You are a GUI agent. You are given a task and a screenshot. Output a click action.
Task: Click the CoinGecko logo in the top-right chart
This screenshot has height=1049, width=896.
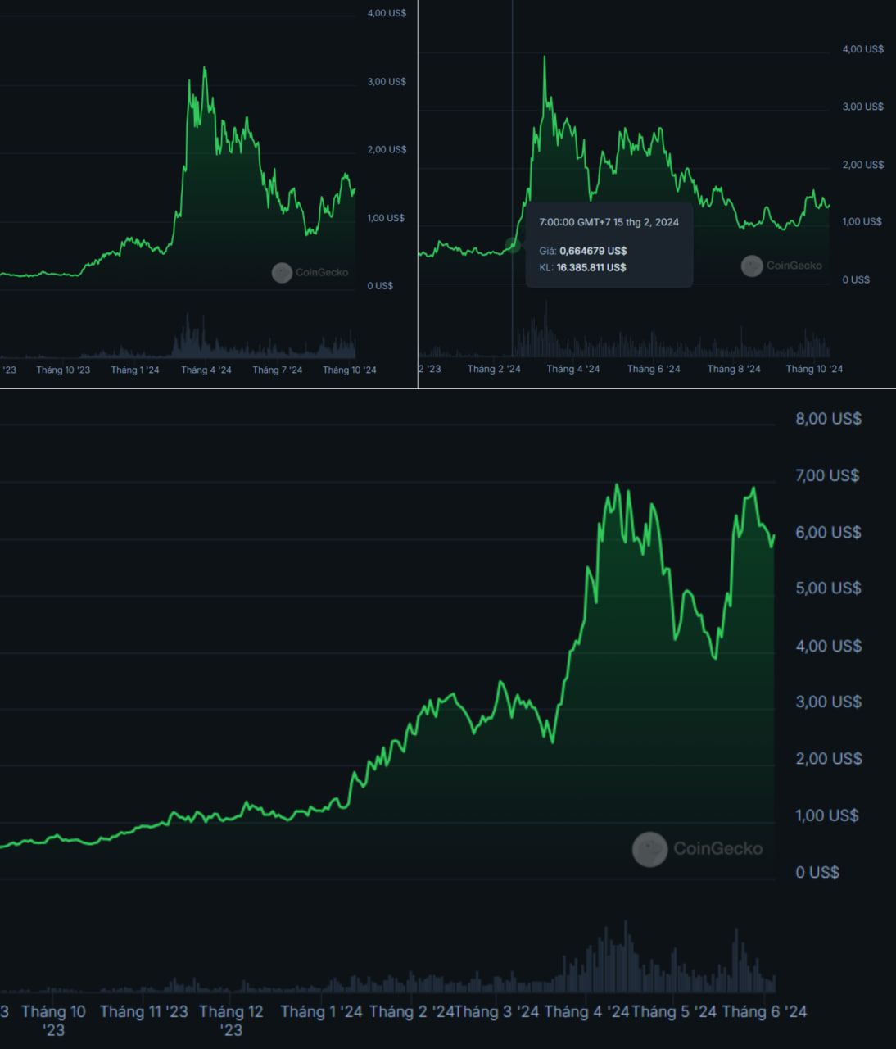point(781,266)
